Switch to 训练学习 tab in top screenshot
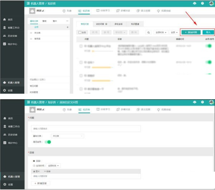This screenshot has height=190, width=215. click(x=103, y=11)
